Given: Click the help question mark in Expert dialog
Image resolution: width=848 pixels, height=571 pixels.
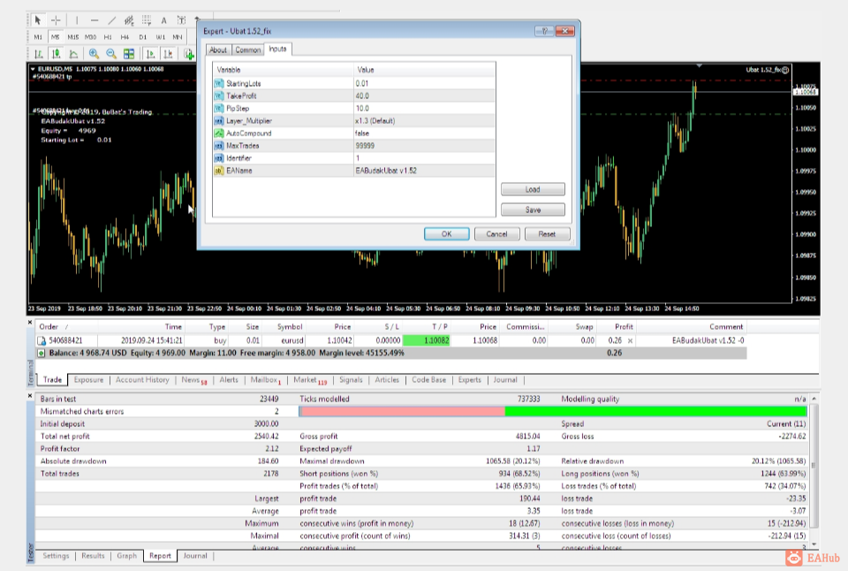Looking at the screenshot, I should 544,31.
